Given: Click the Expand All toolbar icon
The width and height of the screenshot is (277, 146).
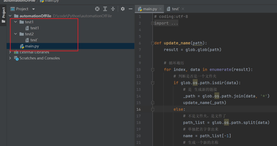Looking at the screenshot, I should [105, 9].
